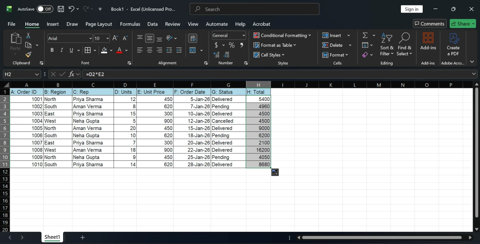The image size is (480, 244).
Task: Expand the Name Box H2 dropdown arrow
Action: pyautogui.click(x=37, y=74)
